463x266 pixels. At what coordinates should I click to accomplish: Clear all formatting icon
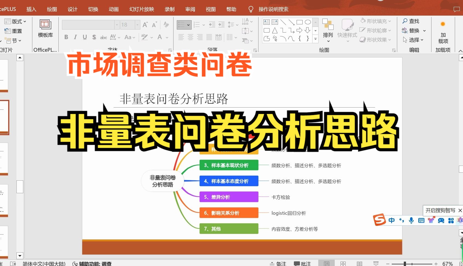[x=166, y=25]
